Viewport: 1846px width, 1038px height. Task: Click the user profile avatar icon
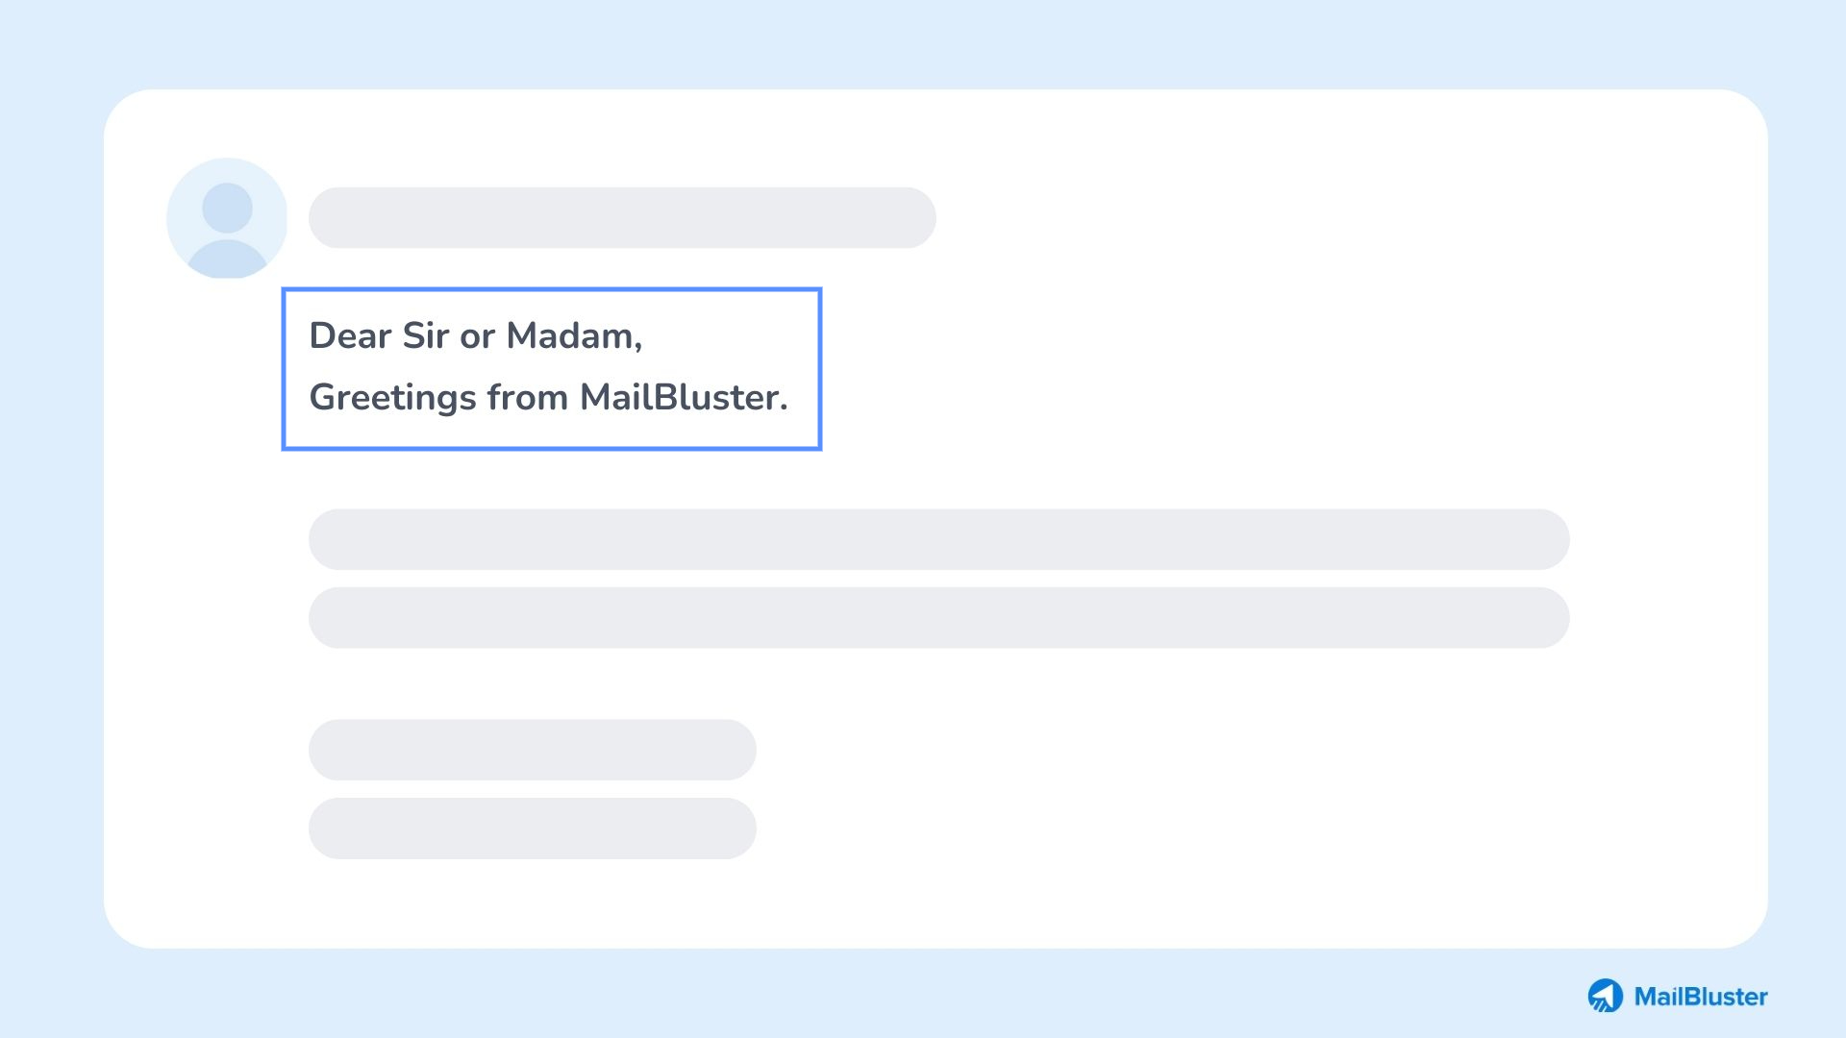pyautogui.click(x=226, y=218)
